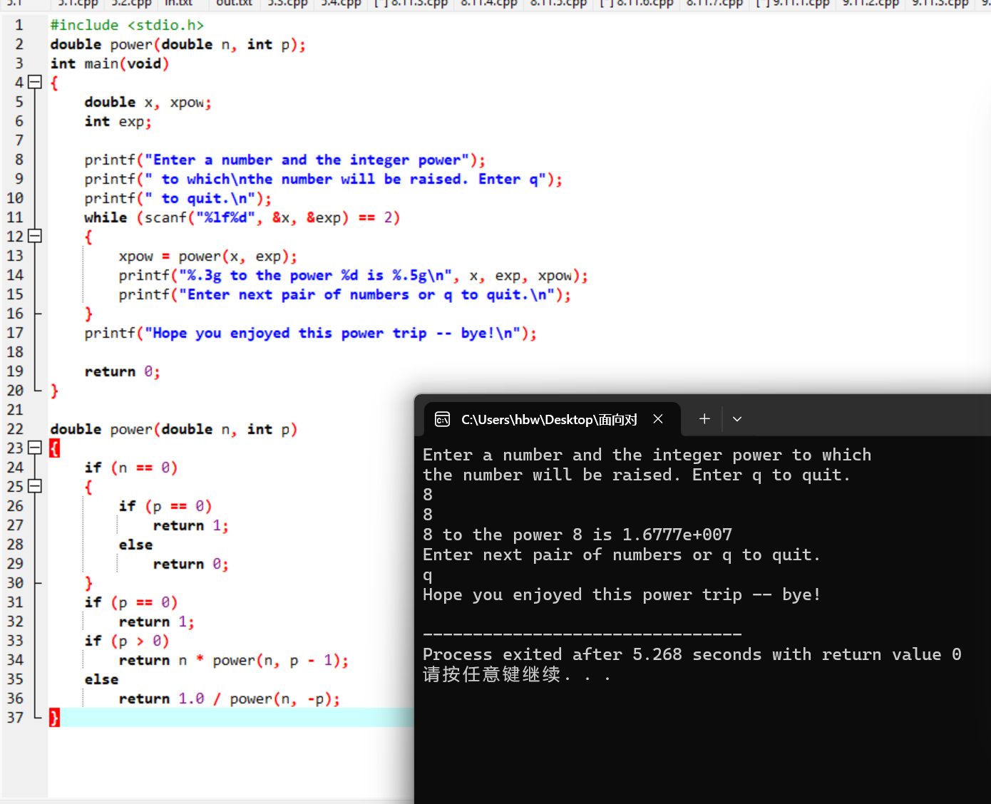Click the console icon on the terminal tab

click(x=442, y=419)
